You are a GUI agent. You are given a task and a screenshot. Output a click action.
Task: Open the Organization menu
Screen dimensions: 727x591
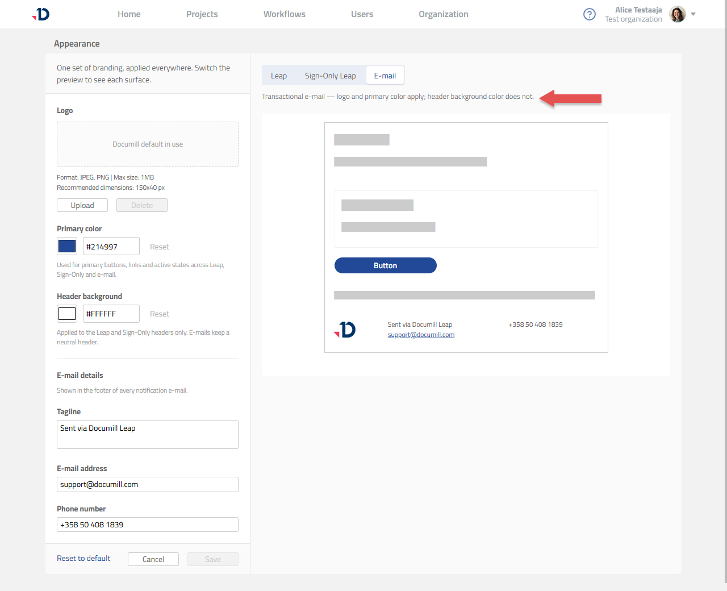[x=444, y=14]
